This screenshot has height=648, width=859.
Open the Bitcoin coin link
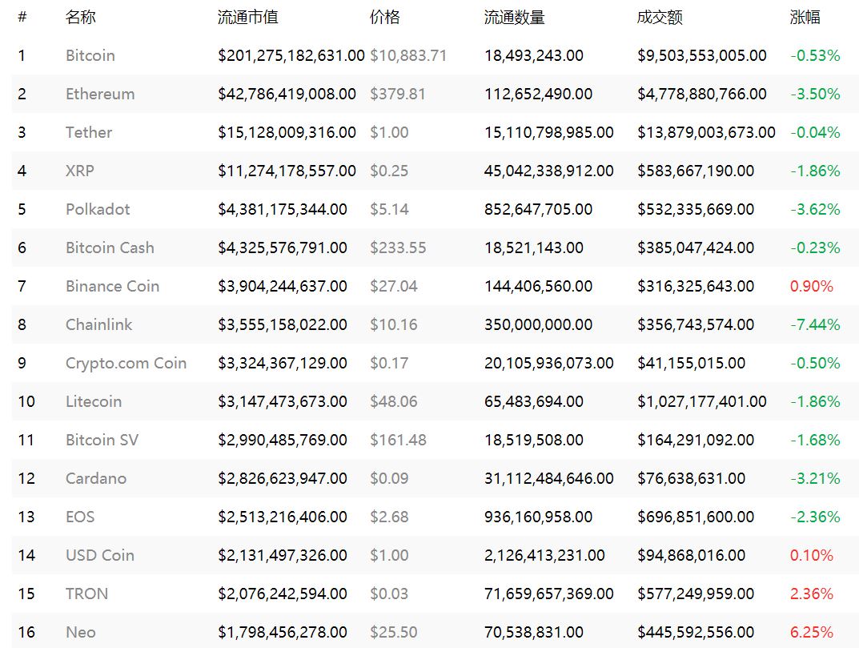(90, 55)
